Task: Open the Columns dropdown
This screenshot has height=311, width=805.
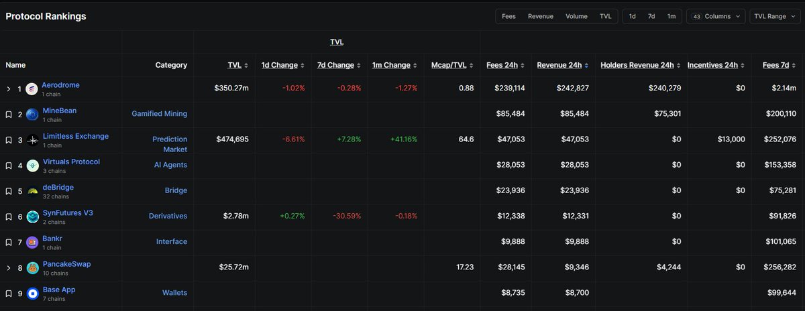Action: click(x=716, y=16)
